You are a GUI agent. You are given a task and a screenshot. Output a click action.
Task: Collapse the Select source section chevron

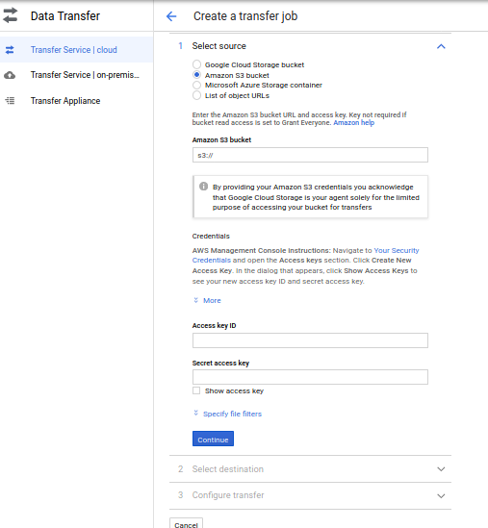441,46
